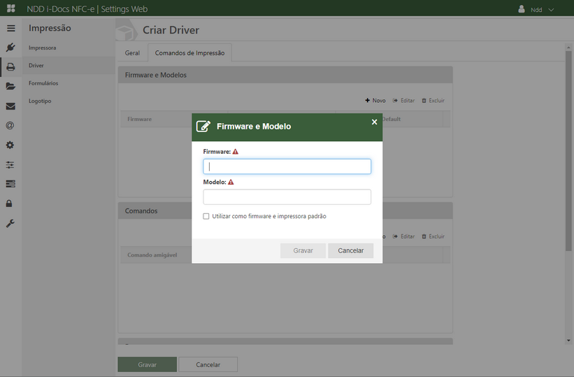This screenshot has width=574, height=377.
Task: Open the padlock security sidebar icon
Action: coord(9,204)
